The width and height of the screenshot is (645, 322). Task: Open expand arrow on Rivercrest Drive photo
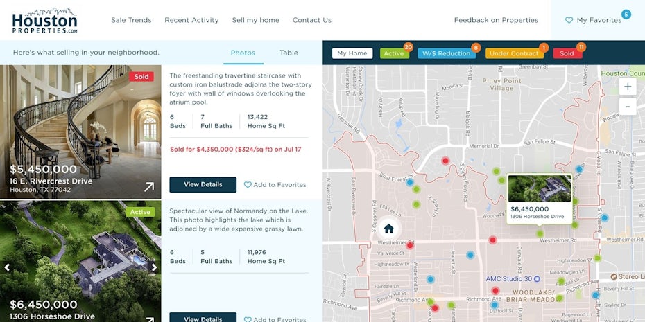tap(149, 186)
